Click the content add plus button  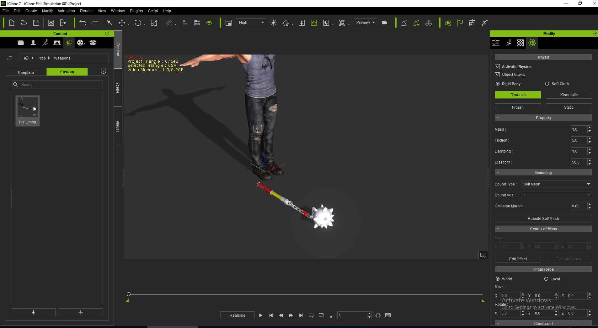coord(81,312)
